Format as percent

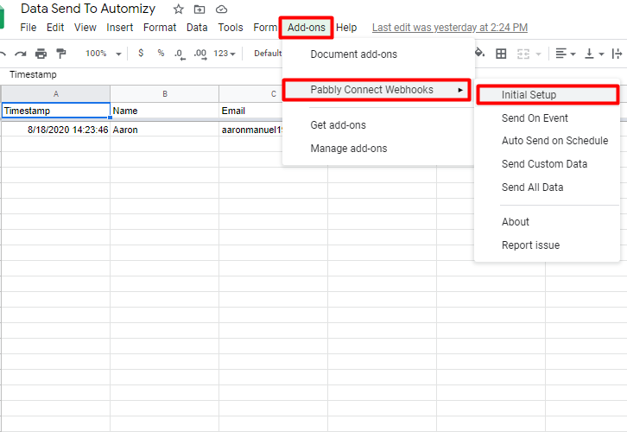[x=161, y=53]
